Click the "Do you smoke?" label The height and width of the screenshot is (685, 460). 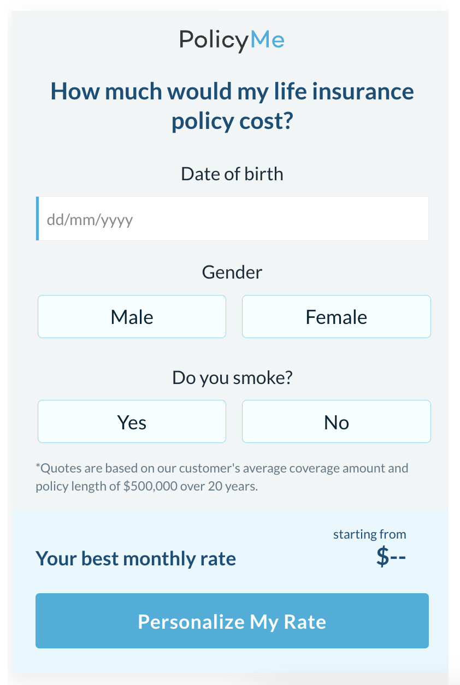pyautogui.click(x=232, y=377)
